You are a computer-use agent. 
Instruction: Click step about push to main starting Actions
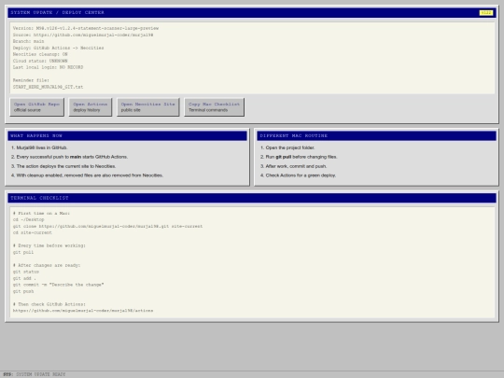tap(69, 157)
